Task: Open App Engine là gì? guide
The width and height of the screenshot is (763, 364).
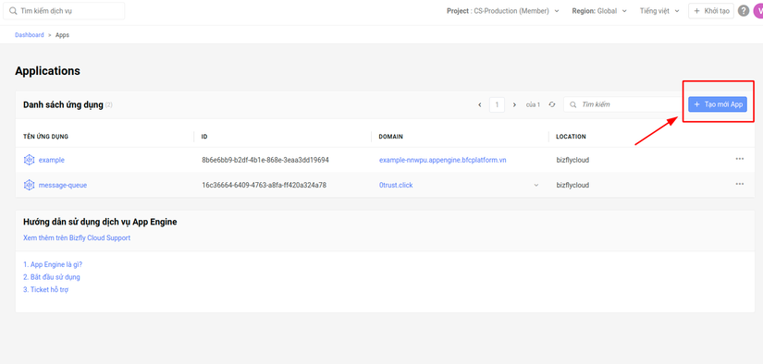Action: [x=53, y=265]
